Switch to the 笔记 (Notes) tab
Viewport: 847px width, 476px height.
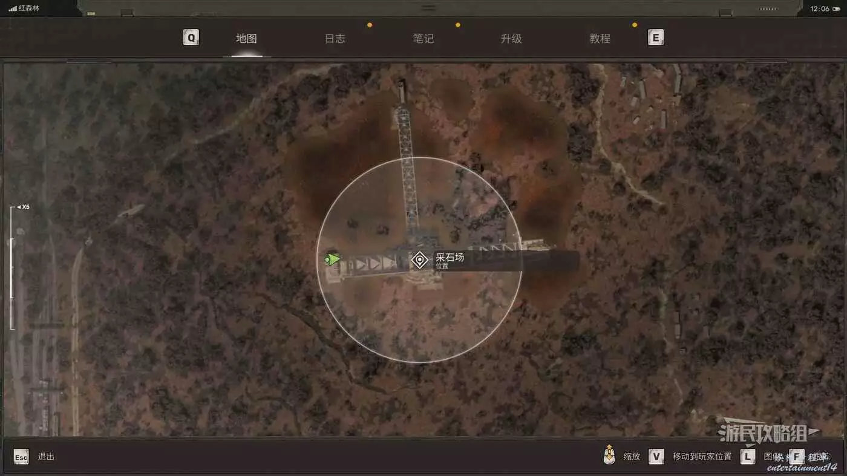tap(423, 39)
